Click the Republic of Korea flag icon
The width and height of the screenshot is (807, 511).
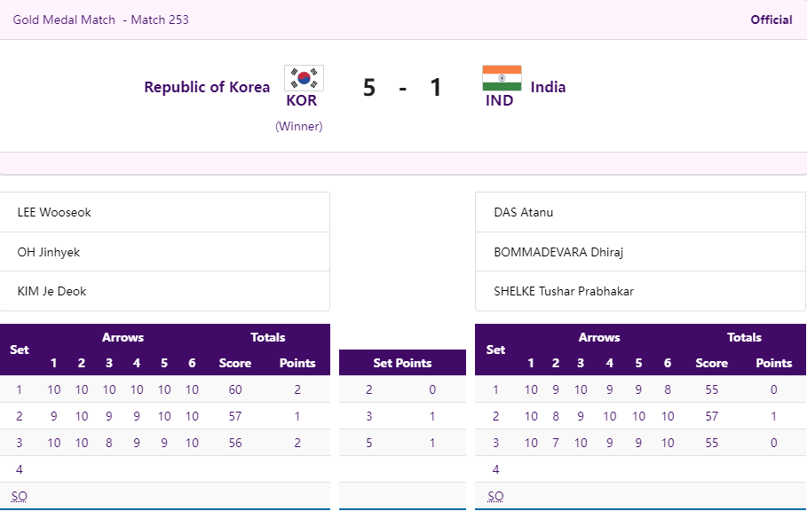[x=304, y=78]
